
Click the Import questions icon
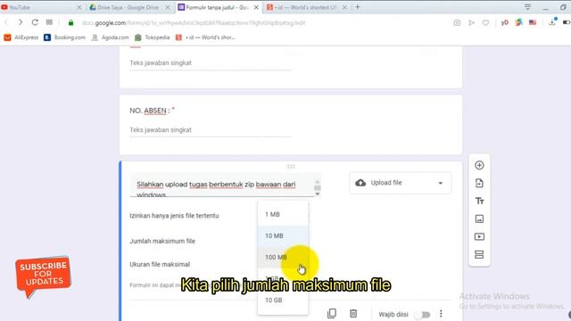click(x=479, y=183)
